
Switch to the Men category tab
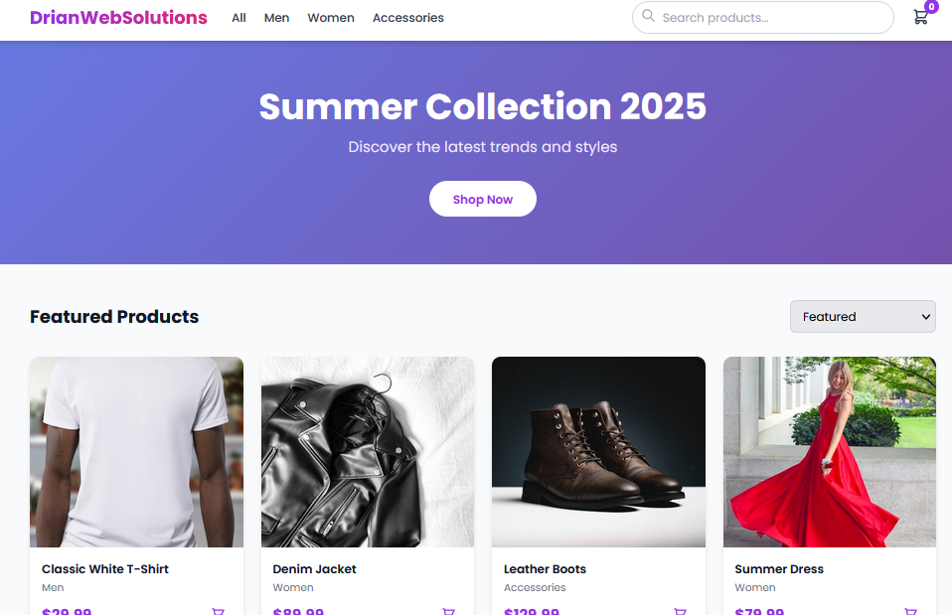click(276, 17)
